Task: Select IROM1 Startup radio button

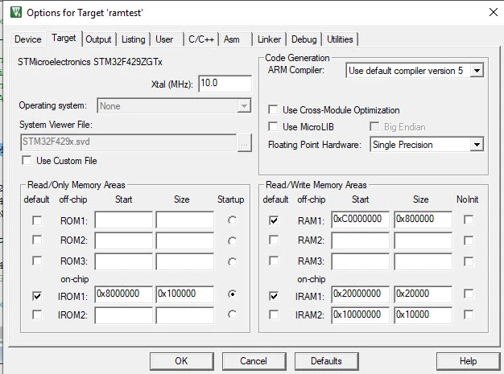Action: (232, 294)
